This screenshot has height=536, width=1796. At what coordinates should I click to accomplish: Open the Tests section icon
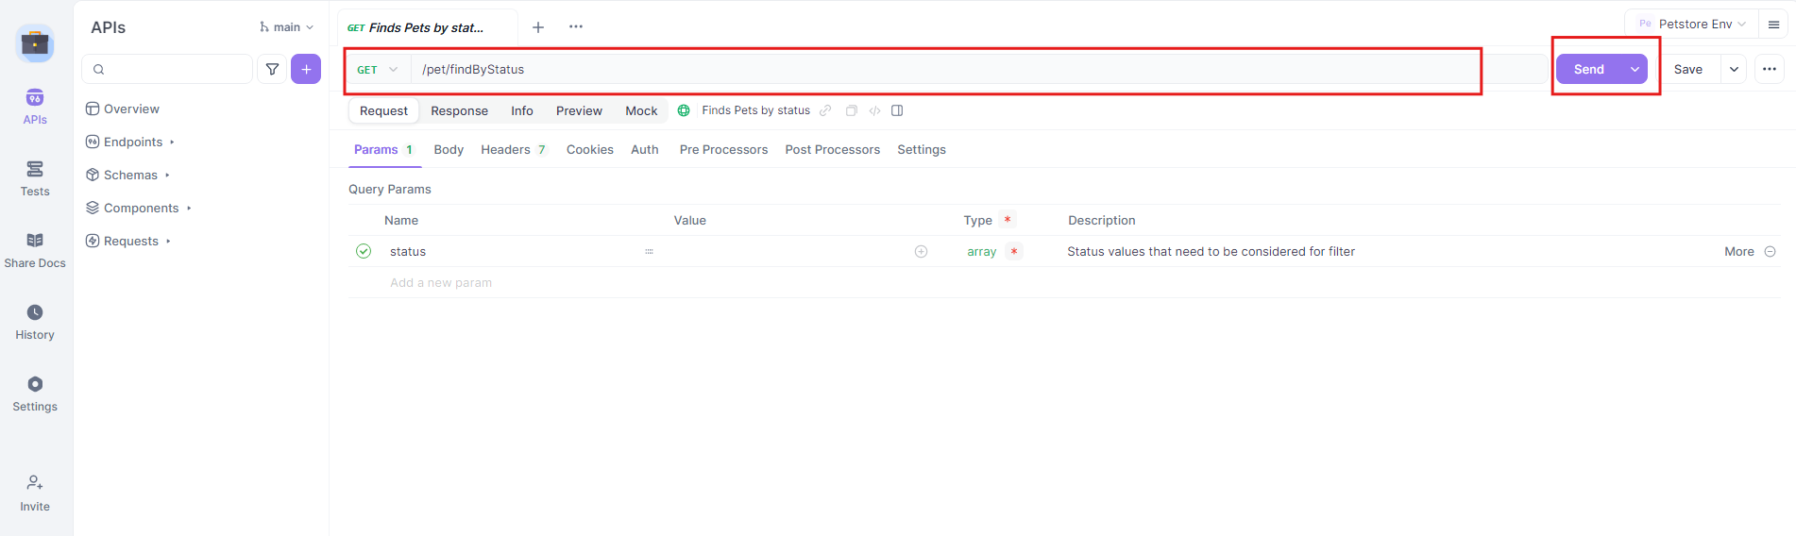35,169
